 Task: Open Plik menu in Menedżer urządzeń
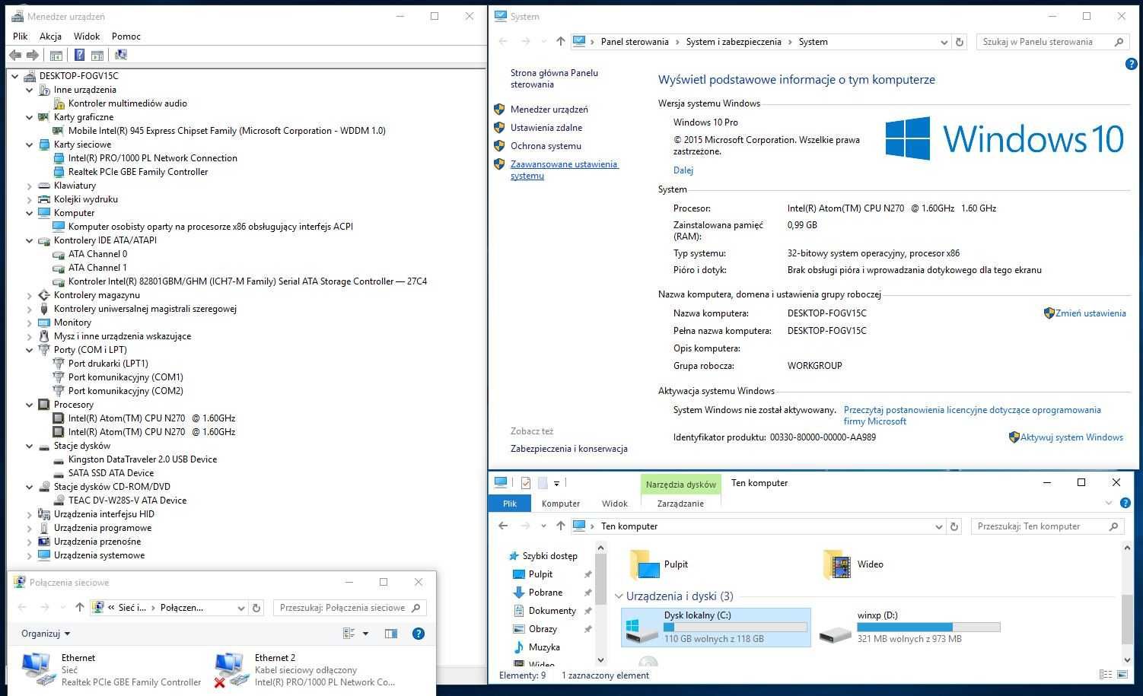point(21,36)
